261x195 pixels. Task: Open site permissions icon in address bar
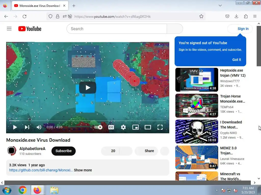64,16
